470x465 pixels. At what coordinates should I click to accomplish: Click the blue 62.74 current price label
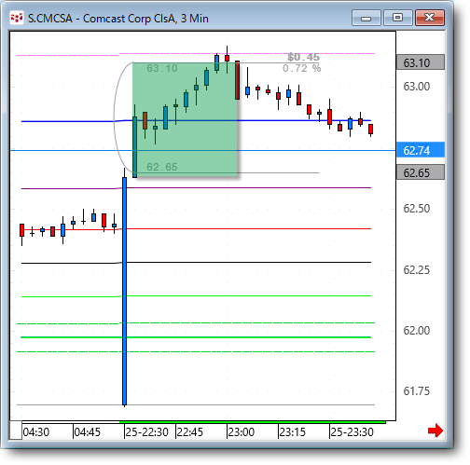pos(421,150)
